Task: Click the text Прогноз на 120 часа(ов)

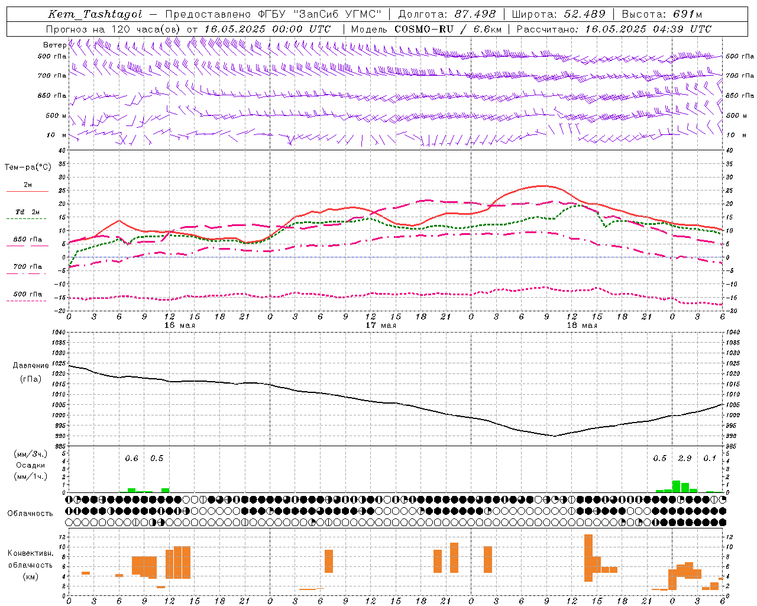Action: pyautogui.click(x=114, y=29)
